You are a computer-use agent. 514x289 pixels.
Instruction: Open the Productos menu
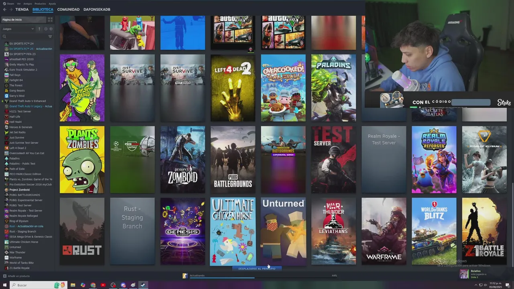40,4
